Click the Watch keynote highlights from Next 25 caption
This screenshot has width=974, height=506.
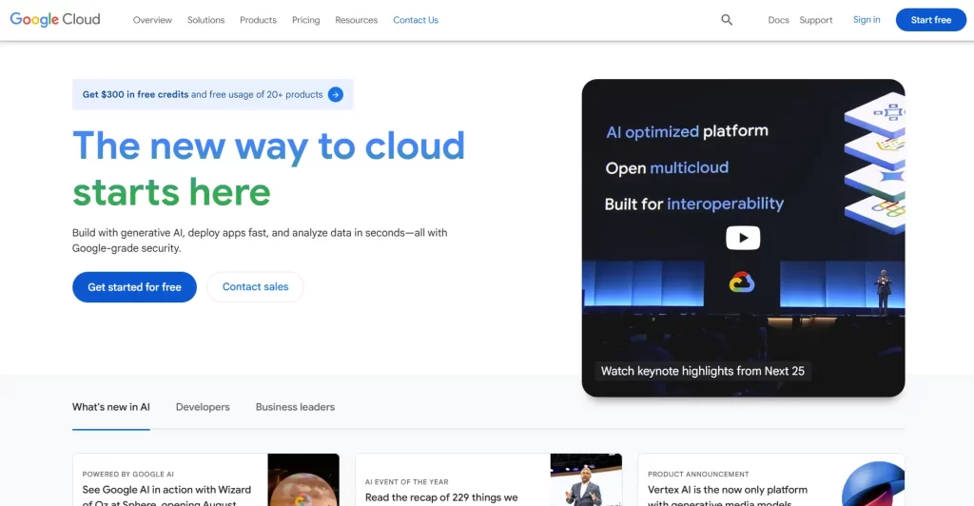(703, 371)
